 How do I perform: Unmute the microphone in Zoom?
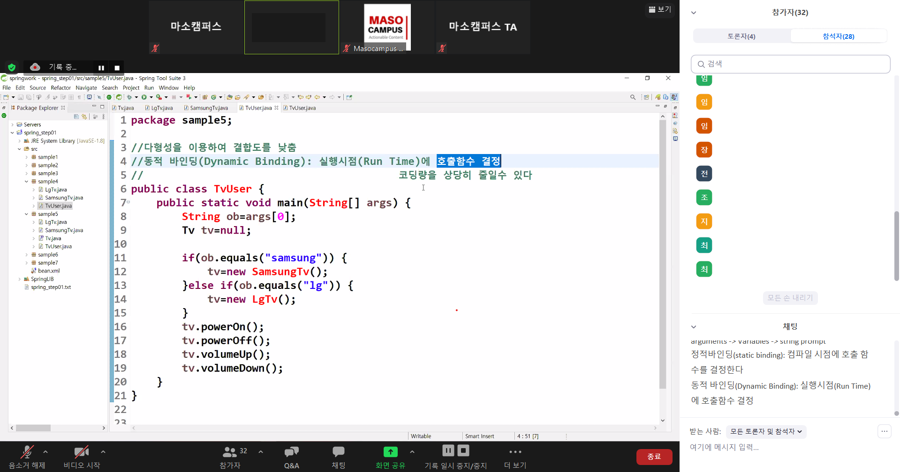(x=27, y=452)
